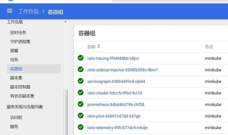Open 定时任务 in the sidebar
The width and height of the screenshot is (228, 135).
pos(18,32)
